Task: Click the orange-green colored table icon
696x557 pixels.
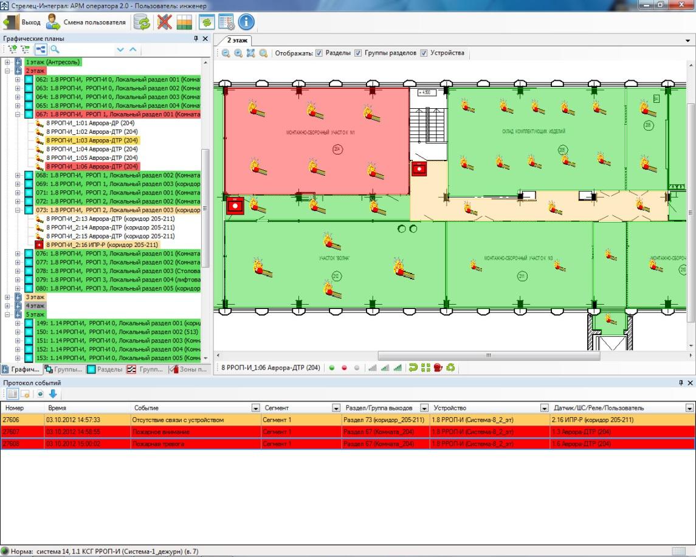Action: click(184, 22)
